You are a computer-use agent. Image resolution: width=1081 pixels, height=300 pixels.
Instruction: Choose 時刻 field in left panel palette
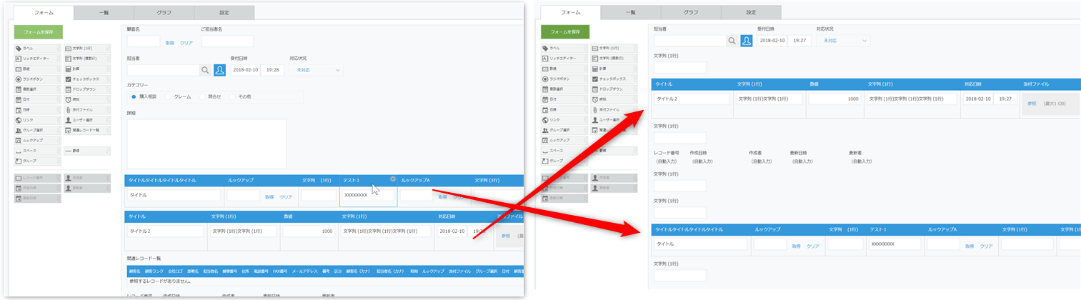87,99
